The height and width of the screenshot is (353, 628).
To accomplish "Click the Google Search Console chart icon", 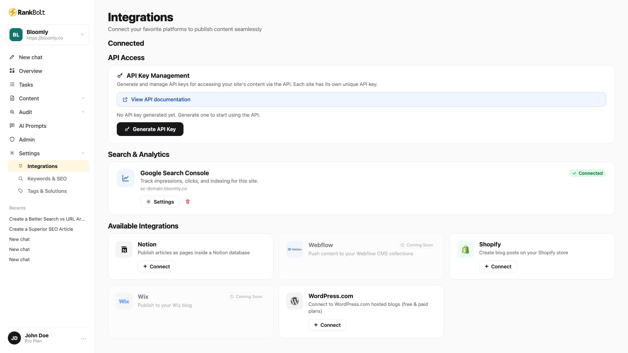I will tap(126, 178).
